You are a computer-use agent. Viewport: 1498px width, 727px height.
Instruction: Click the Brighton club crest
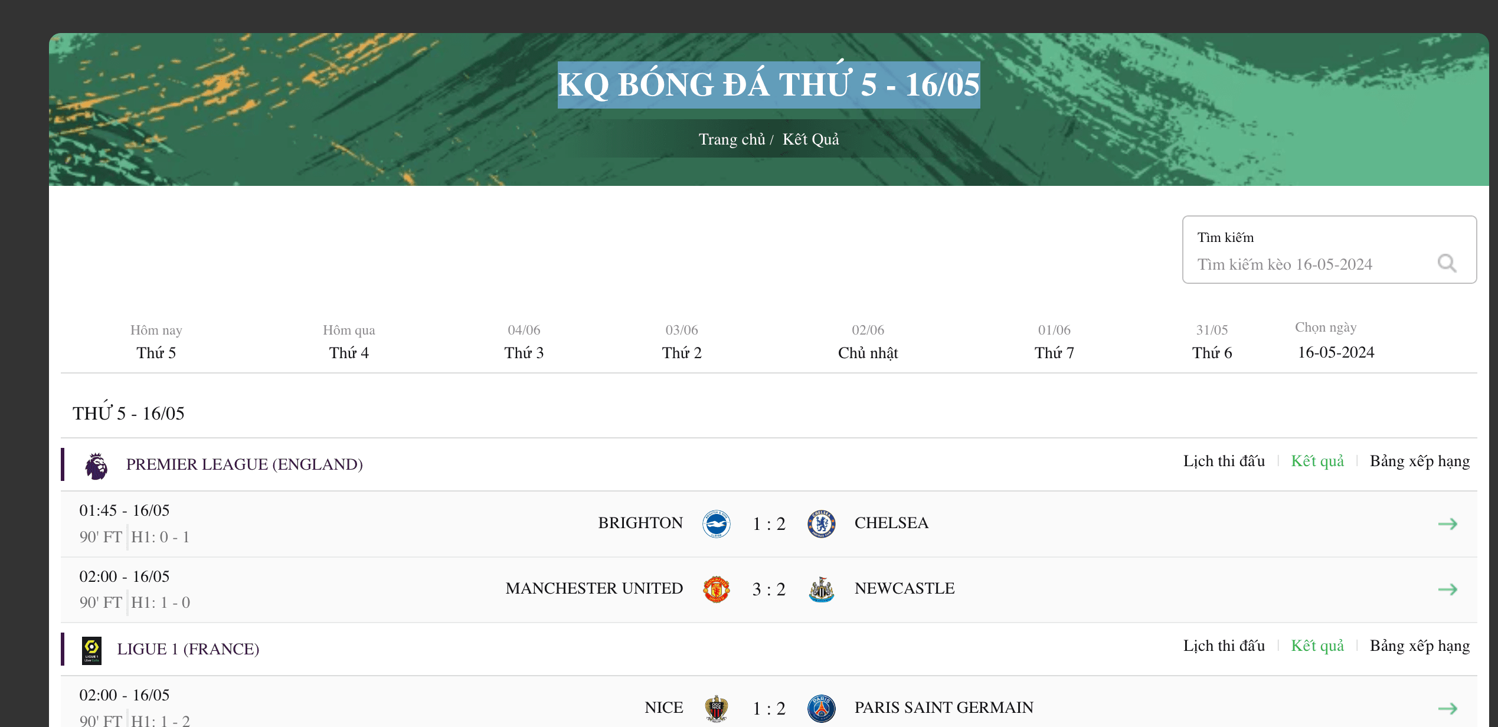click(x=716, y=523)
